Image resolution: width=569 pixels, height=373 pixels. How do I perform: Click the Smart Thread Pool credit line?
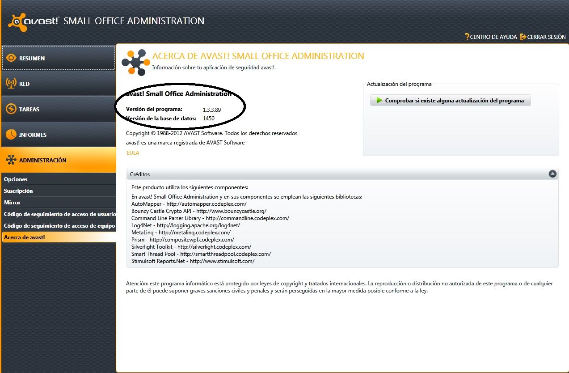coord(201,254)
